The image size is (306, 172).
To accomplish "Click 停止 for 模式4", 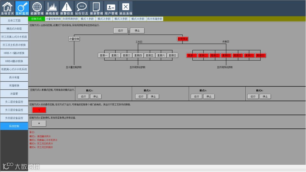I will pyautogui.click(x=265, y=97).
